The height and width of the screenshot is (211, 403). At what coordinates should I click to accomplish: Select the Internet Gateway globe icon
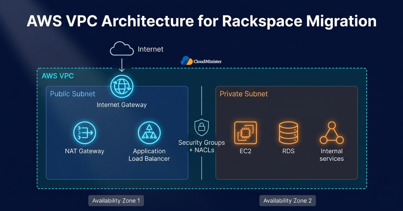point(122,86)
